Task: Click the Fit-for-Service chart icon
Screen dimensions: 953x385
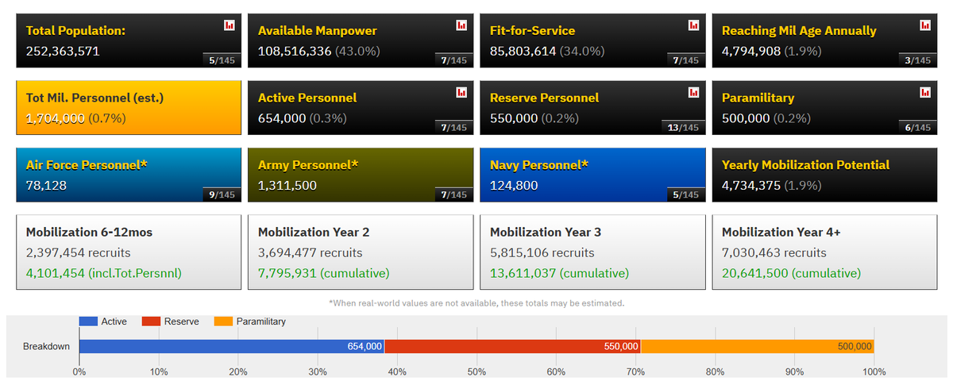Action: coord(693,25)
